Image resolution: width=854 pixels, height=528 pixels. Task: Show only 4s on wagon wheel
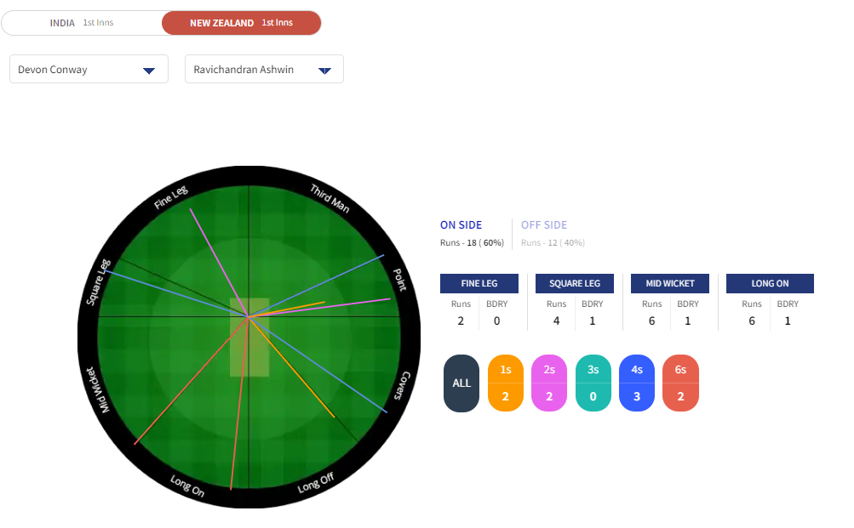pyautogui.click(x=637, y=383)
